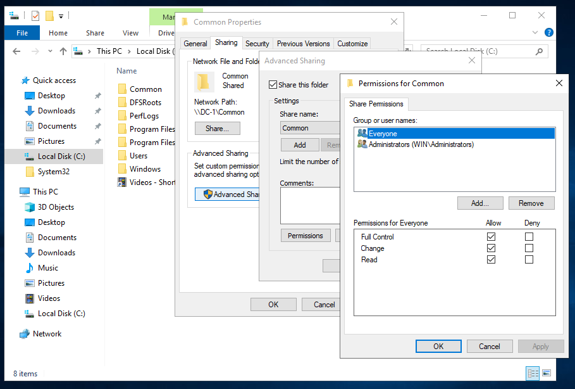Click the drive icon in the address bar
The image size is (575, 389).
tap(78, 51)
